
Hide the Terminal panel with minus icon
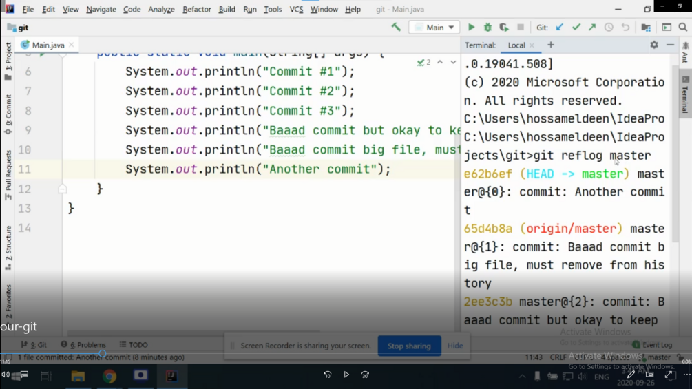tap(670, 45)
